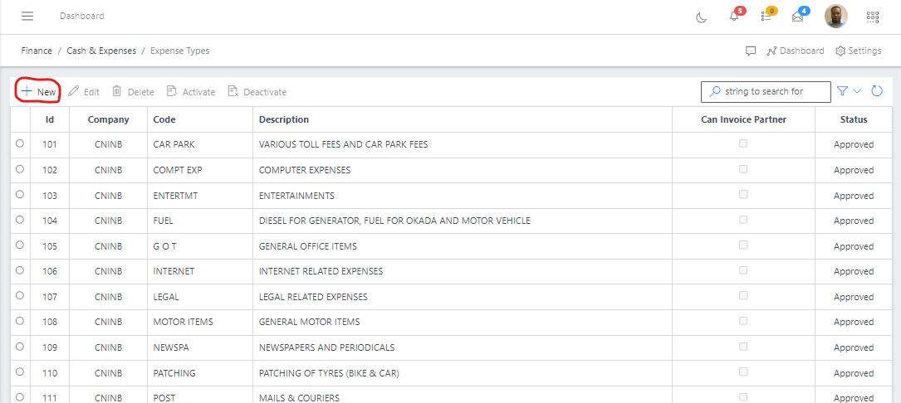Toggle Can Invoice Partner for NEWSPA
This screenshot has height=403, width=901.
(x=743, y=347)
